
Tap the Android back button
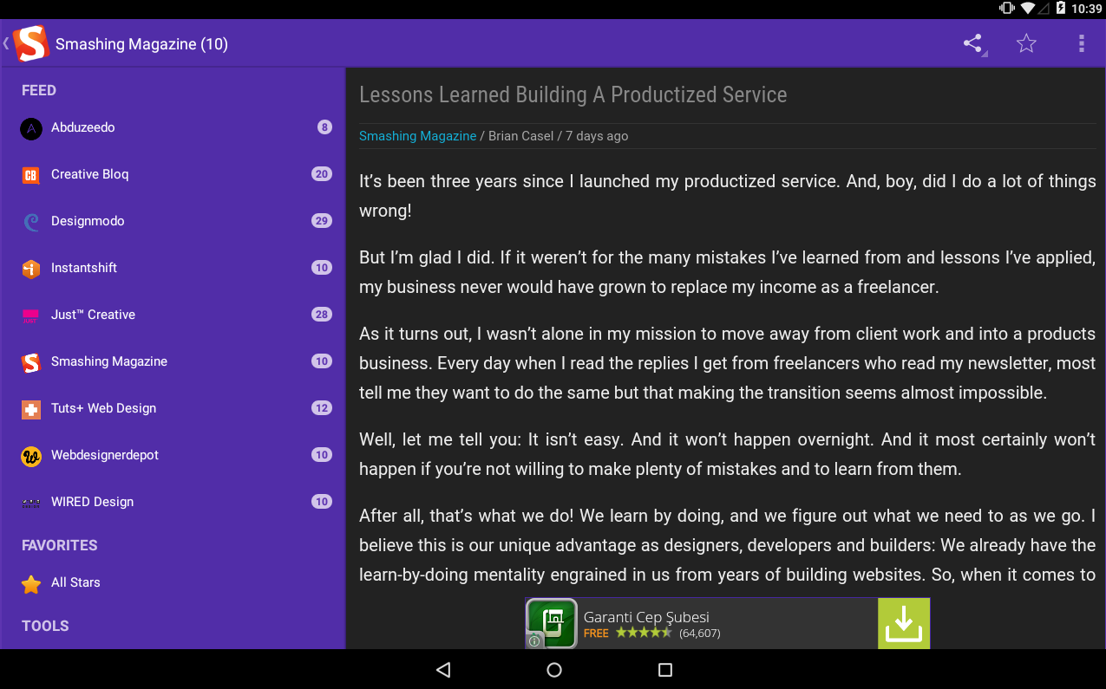[x=443, y=670]
